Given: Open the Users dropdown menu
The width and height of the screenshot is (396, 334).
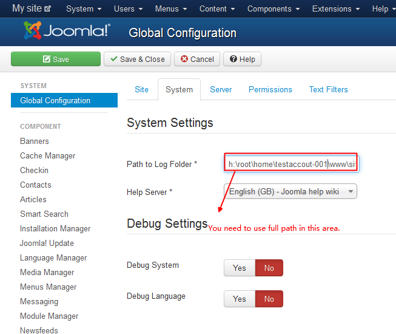Looking at the screenshot, I should (x=128, y=9).
